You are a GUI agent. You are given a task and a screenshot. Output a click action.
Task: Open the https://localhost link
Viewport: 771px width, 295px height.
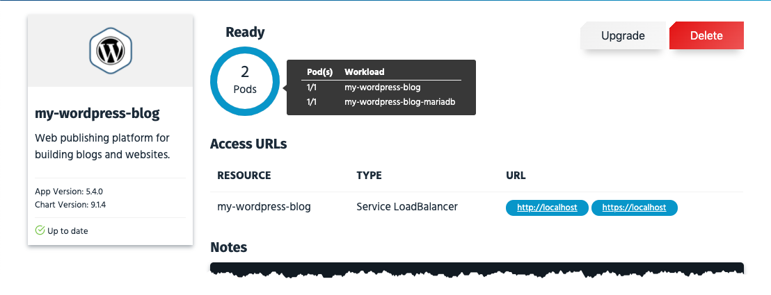coord(634,208)
